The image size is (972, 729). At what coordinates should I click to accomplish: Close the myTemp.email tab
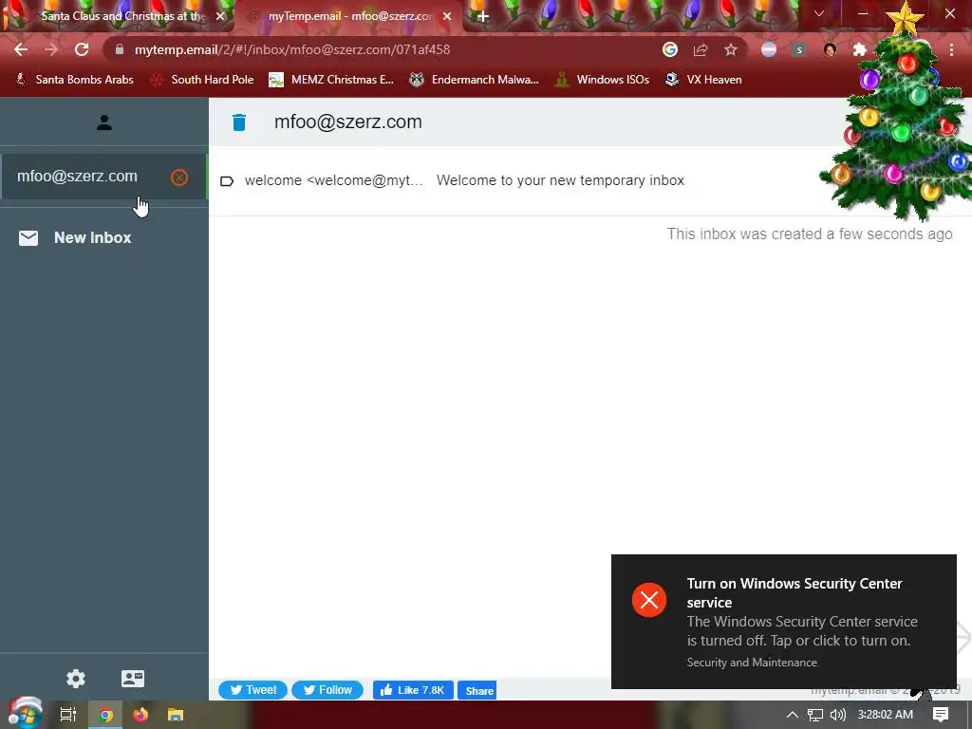447,16
